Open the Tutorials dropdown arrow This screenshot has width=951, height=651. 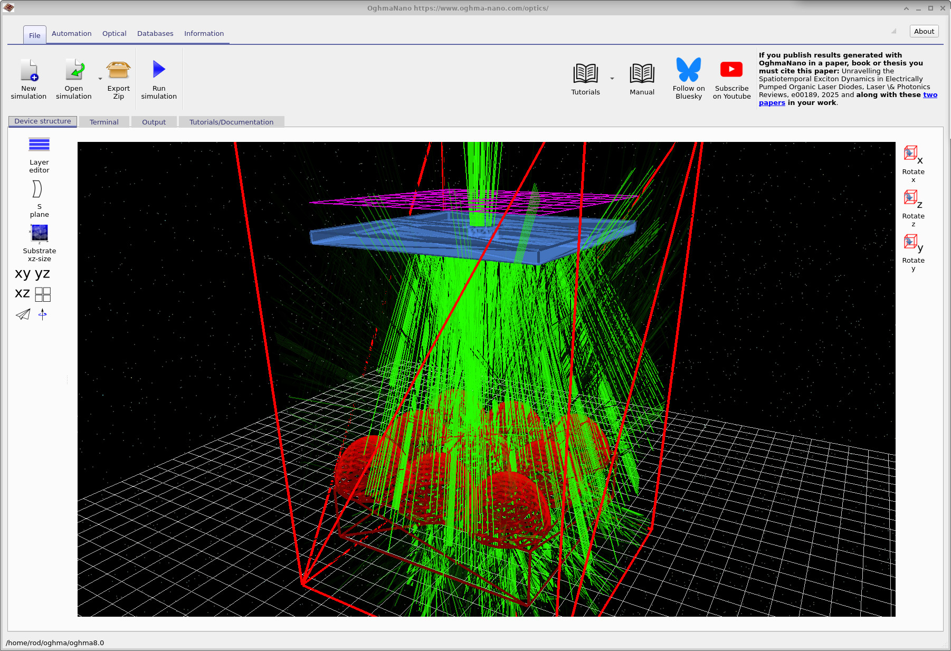click(x=612, y=78)
